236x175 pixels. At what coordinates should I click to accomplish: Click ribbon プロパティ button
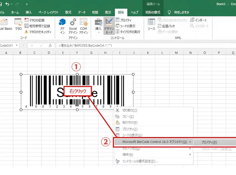click(124, 20)
